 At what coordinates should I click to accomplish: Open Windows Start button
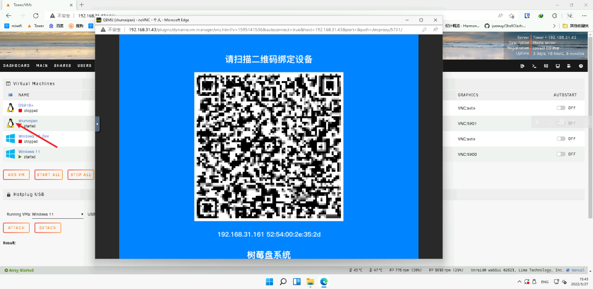pyautogui.click(x=269, y=281)
